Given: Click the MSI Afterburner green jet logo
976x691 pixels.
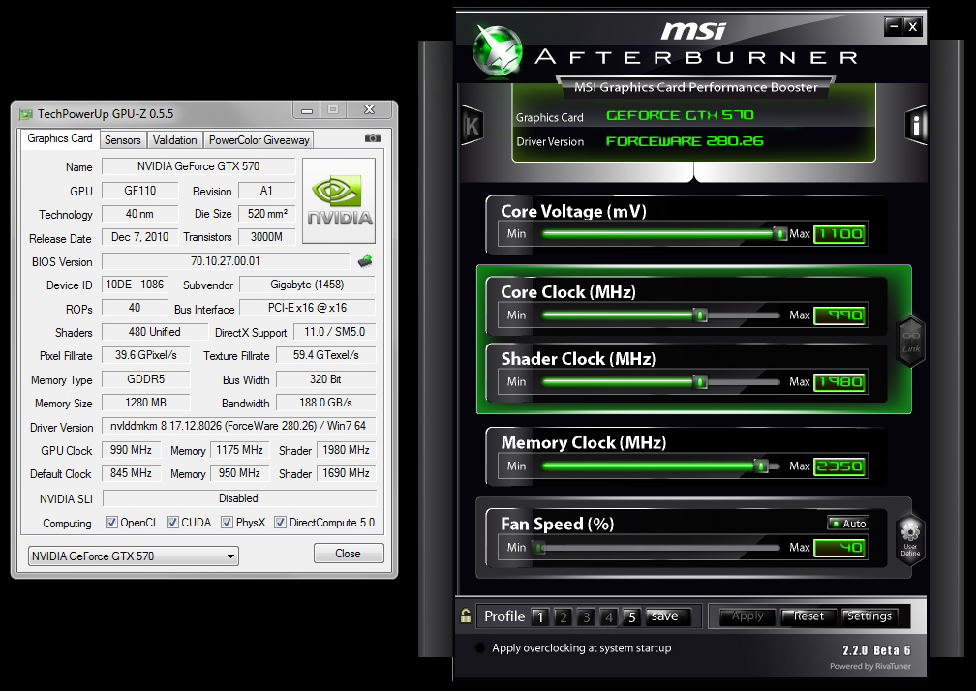Looking at the screenshot, I should [x=497, y=49].
